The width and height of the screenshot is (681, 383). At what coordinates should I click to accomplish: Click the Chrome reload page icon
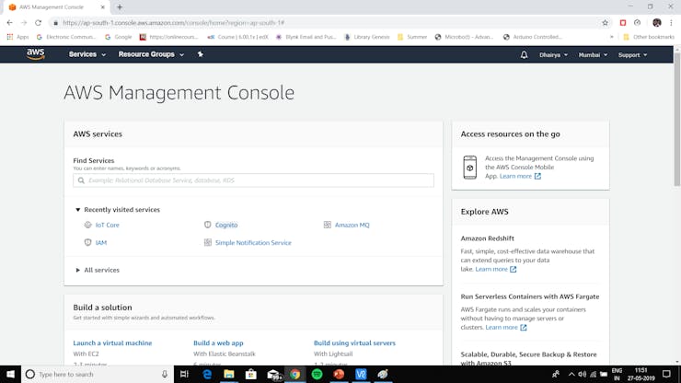tap(38, 22)
